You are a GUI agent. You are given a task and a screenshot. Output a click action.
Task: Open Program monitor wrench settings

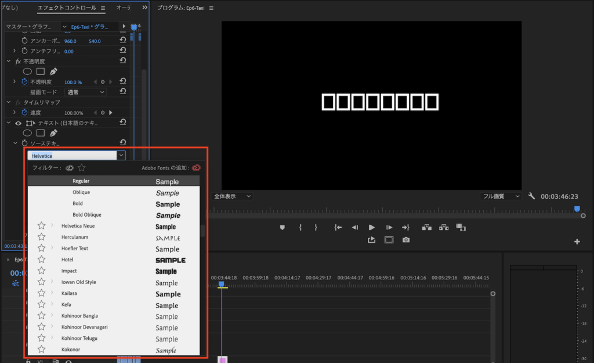click(531, 196)
